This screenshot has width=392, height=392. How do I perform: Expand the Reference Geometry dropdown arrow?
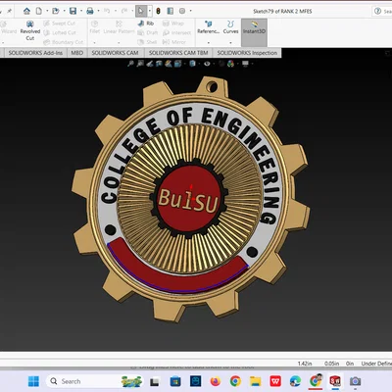pos(209,42)
